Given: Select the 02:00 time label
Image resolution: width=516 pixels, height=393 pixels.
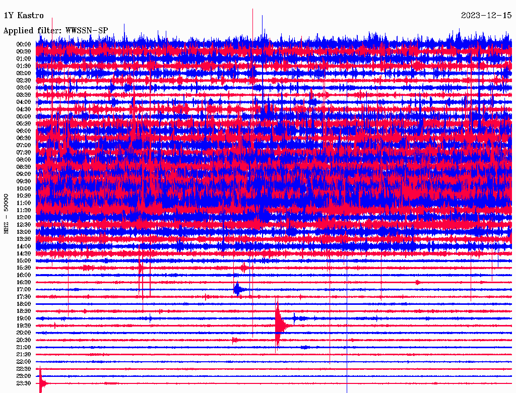Looking at the screenshot, I should point(23,74).
